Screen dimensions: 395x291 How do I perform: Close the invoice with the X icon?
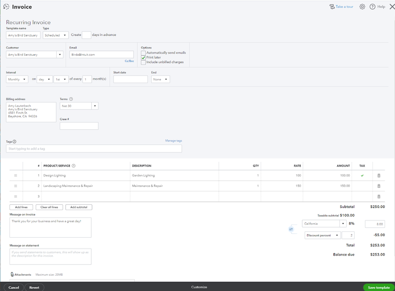click(x=392, y=7)
